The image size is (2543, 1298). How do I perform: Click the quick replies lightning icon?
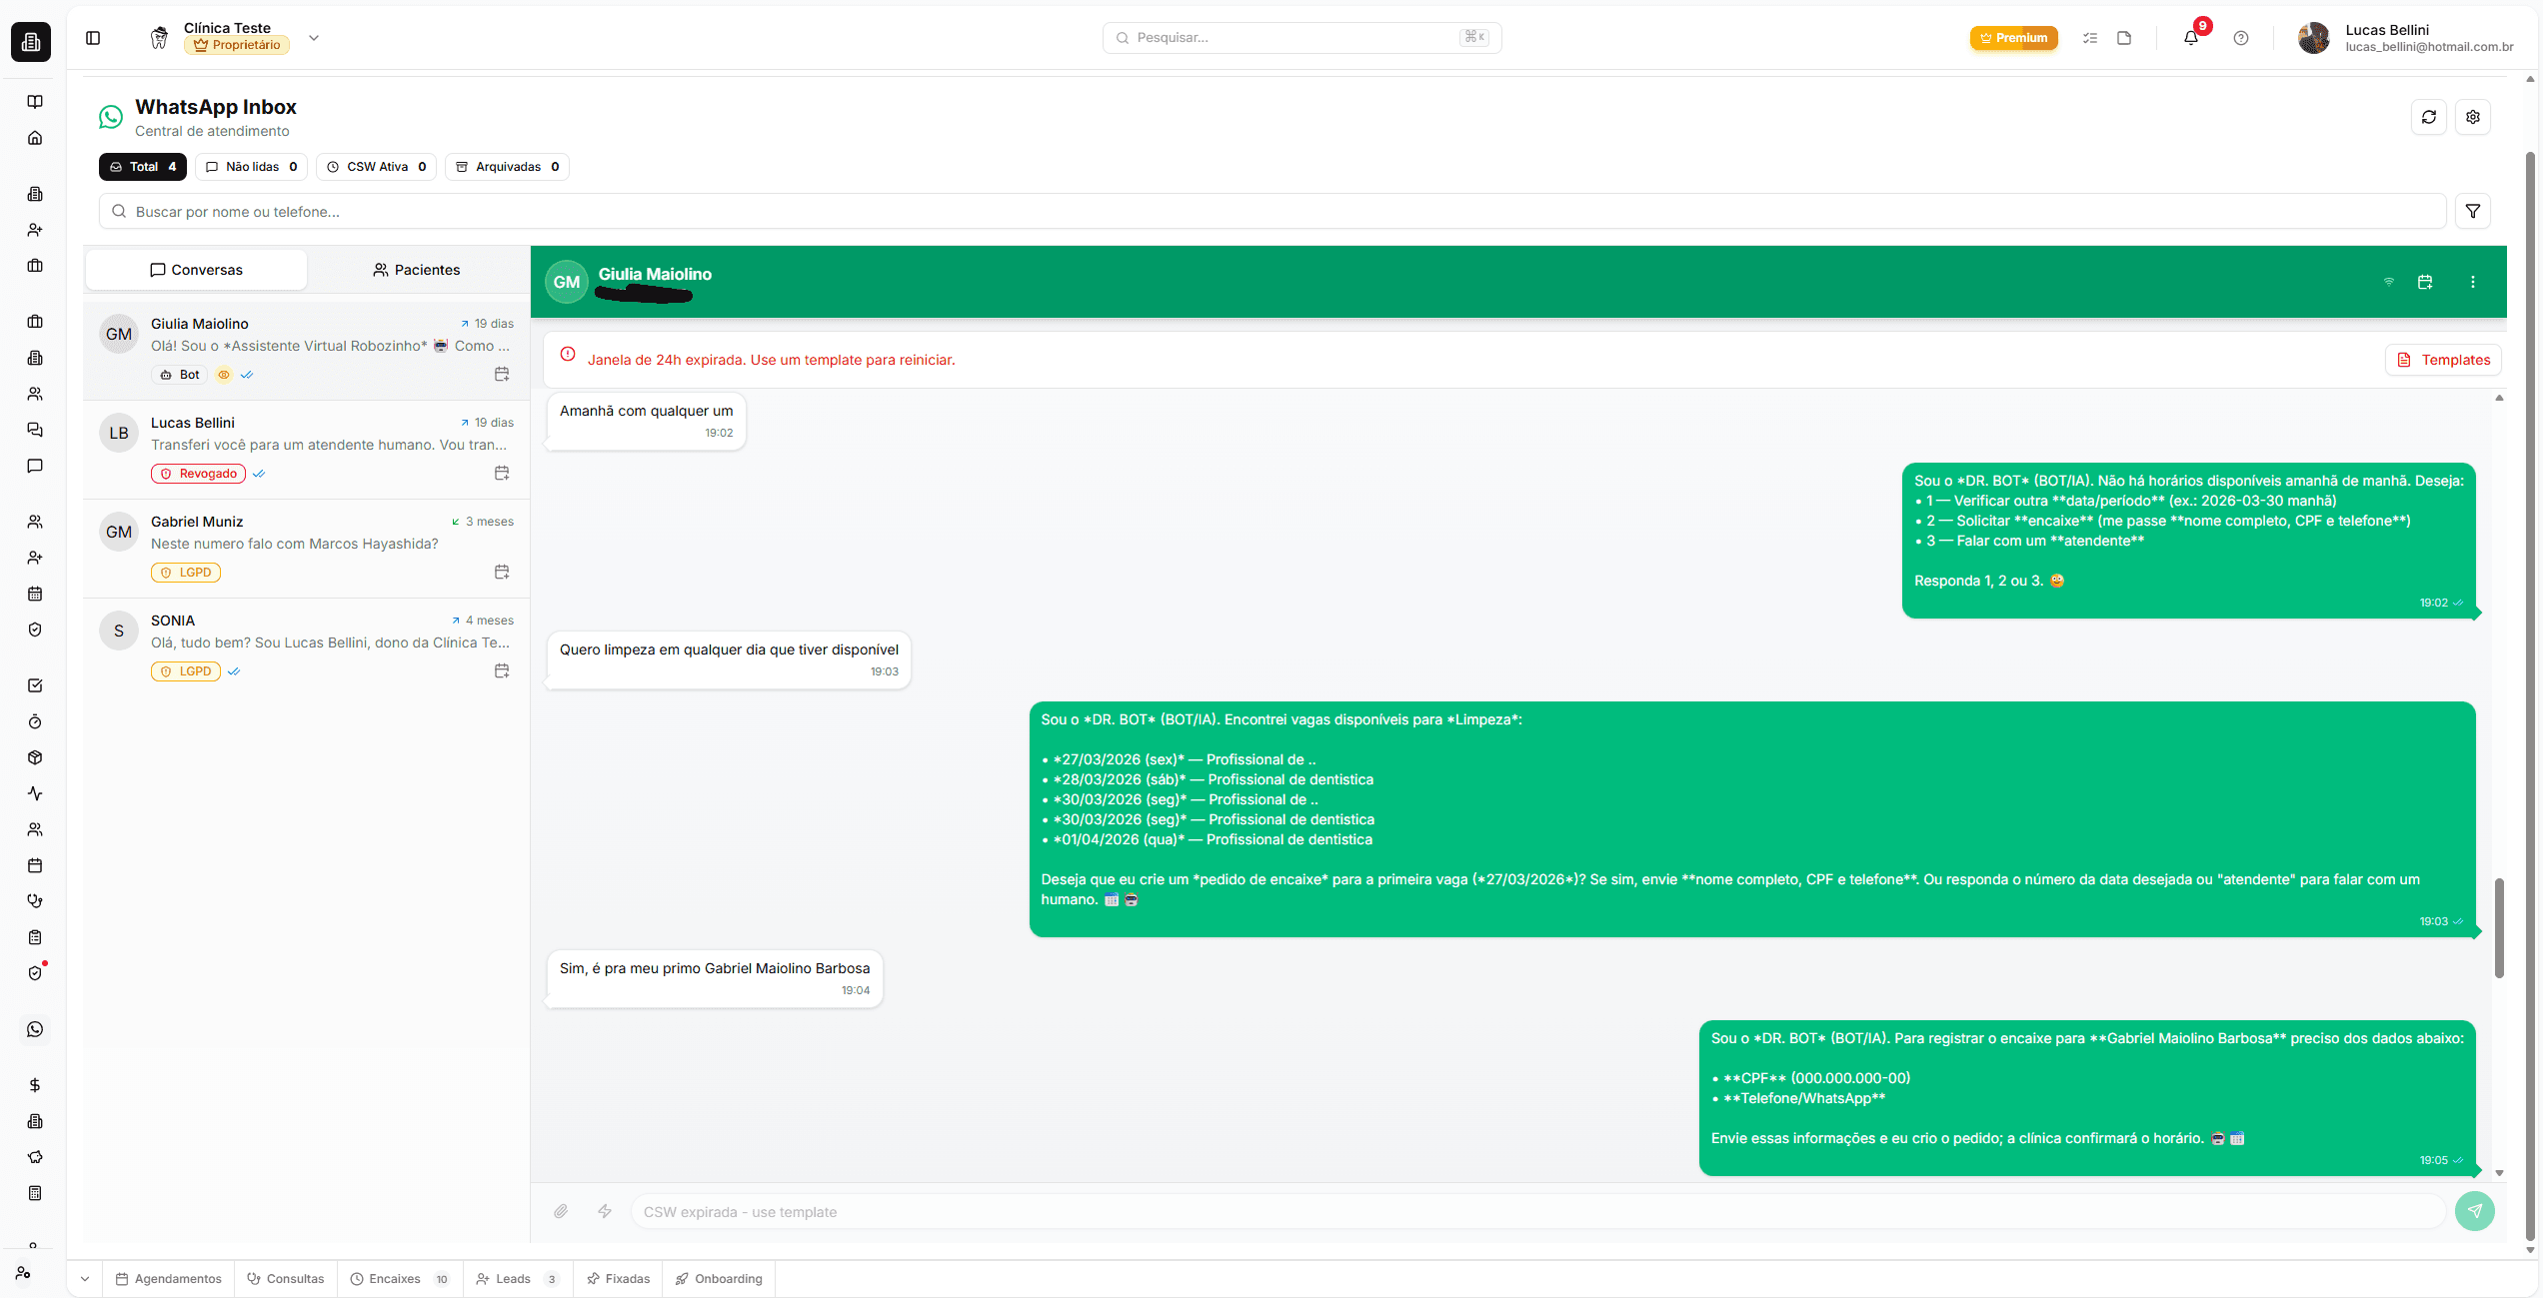(605, 1211)
